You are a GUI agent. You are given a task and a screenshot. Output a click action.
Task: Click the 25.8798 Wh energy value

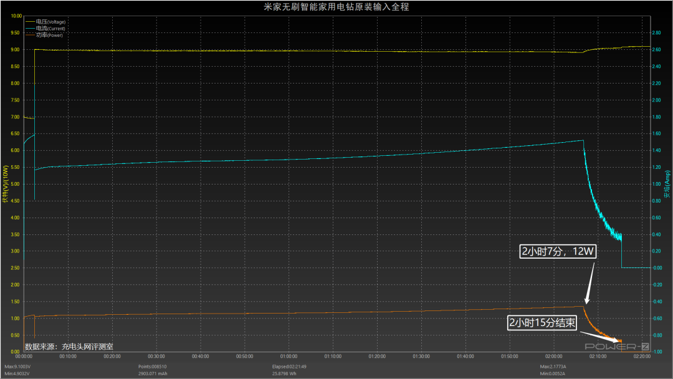[284, 373]
